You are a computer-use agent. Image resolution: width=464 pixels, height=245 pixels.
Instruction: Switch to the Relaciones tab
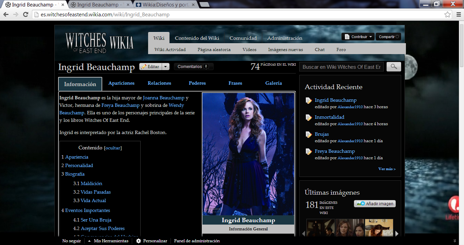coord(159,83)
